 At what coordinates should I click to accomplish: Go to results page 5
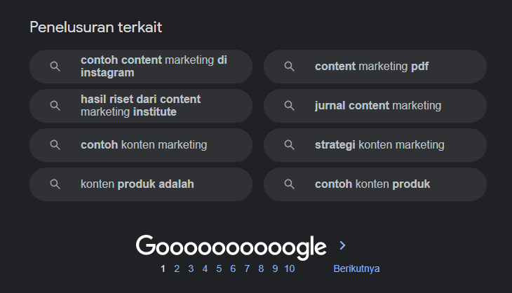[x=219, y=269]
